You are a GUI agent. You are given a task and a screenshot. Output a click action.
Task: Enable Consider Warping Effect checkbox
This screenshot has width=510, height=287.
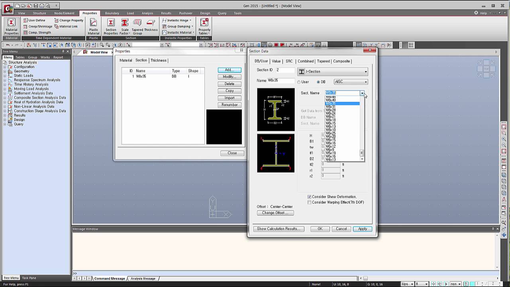(x=309, y=202)
